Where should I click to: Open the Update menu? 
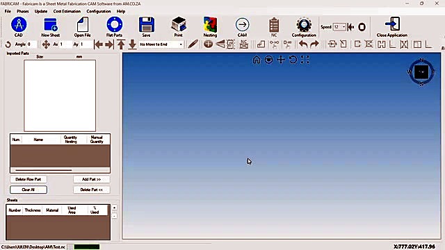pyautogui.click(x=41, y=11)
